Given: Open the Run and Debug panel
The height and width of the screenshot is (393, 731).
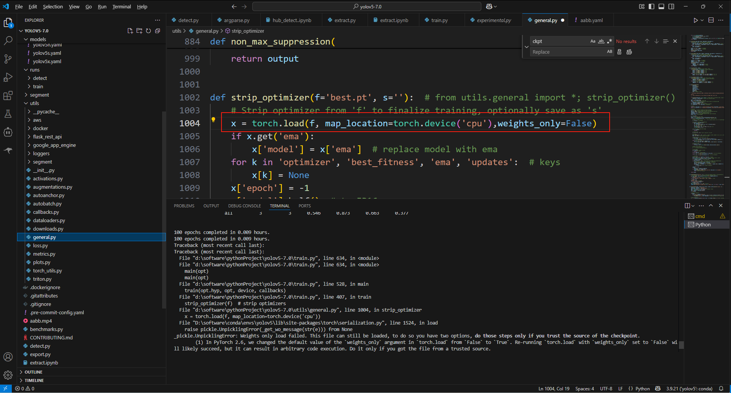Looking at the screenshot, I should tap(8, 77).
